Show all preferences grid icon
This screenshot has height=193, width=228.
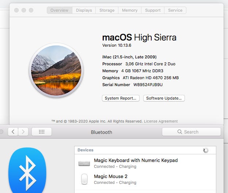point(42,132)
